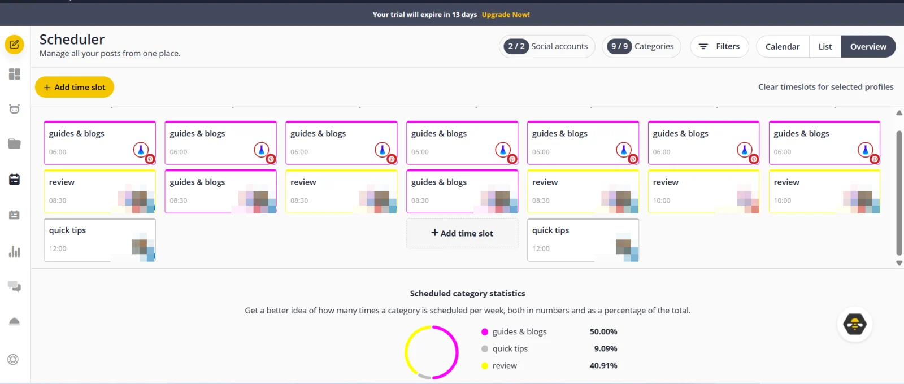The width and height of the screenshot is (904, 384).
Task: Click profile avatar on last column's 06:00 card
Action: 866,150
